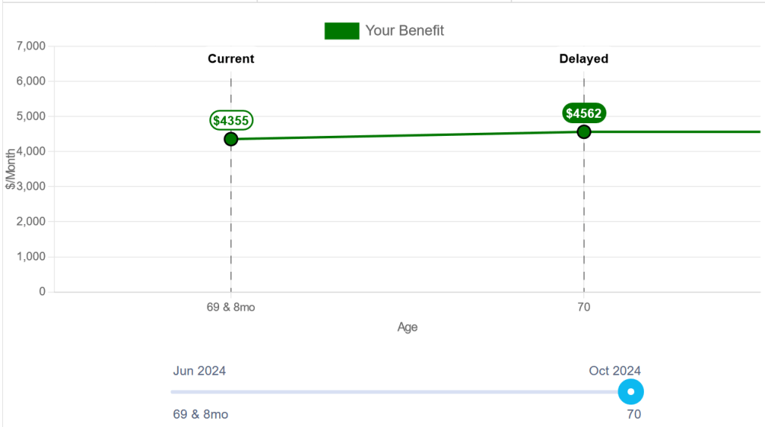
Task: Click the Delayed marker heading
Action: pos(584,59)
